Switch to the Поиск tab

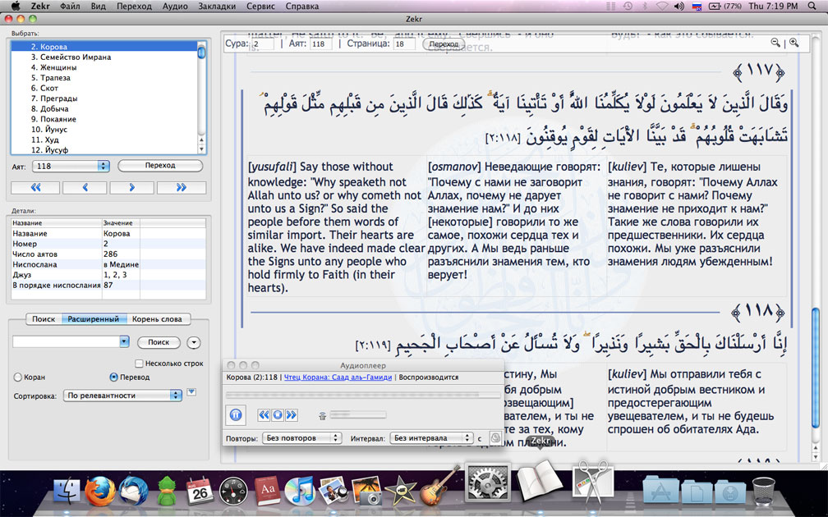44,318
